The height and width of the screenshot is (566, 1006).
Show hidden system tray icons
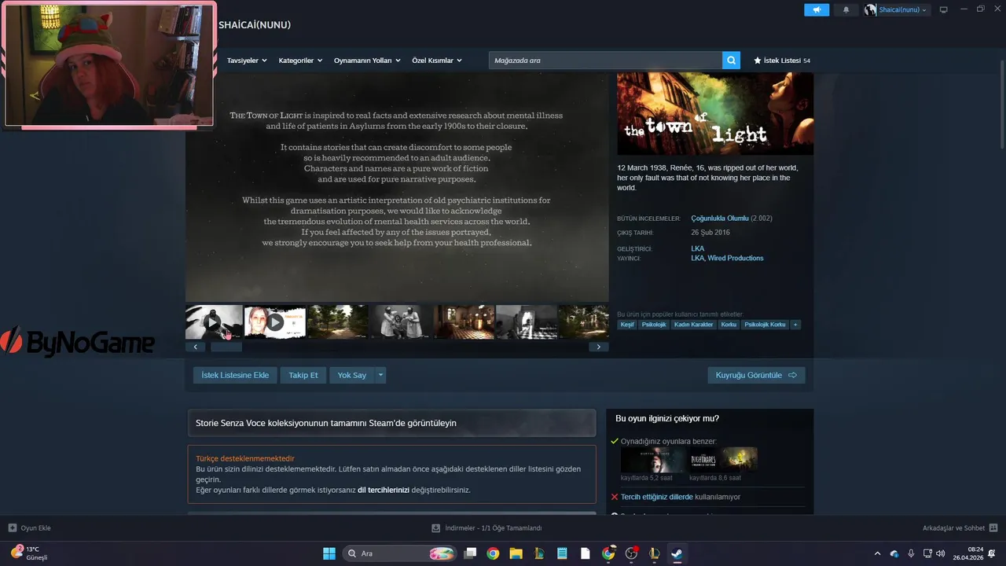877,553
